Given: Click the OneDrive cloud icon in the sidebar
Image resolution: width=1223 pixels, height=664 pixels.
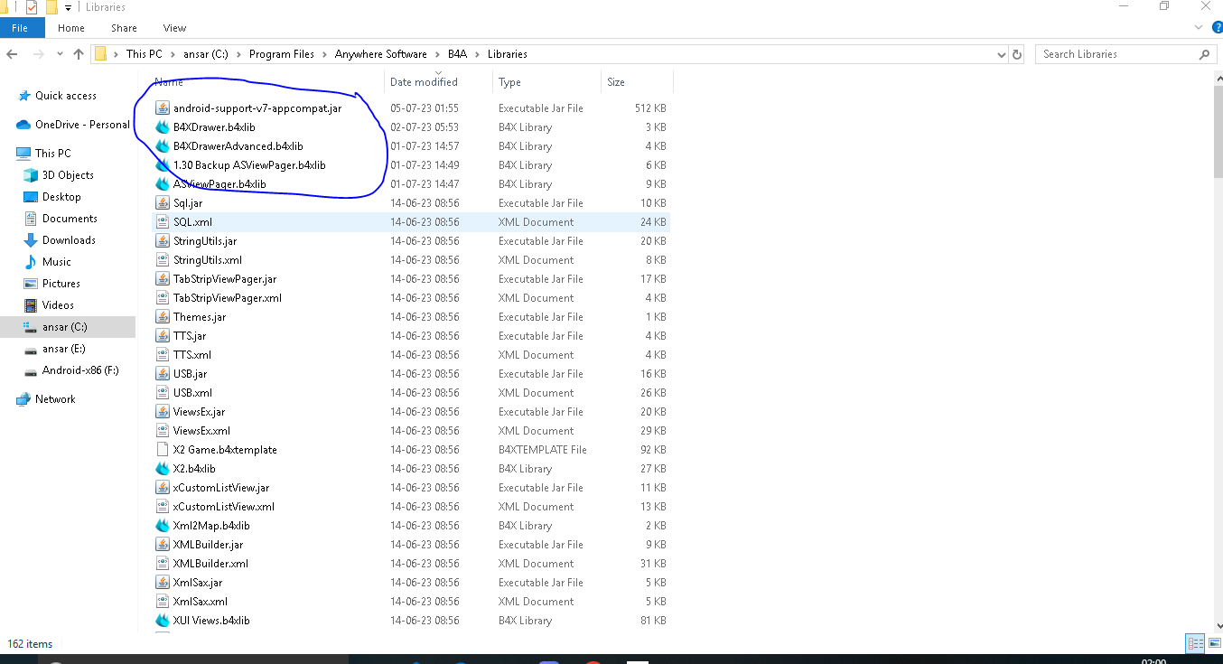Looking at the screenshot, I should point(24,125).
